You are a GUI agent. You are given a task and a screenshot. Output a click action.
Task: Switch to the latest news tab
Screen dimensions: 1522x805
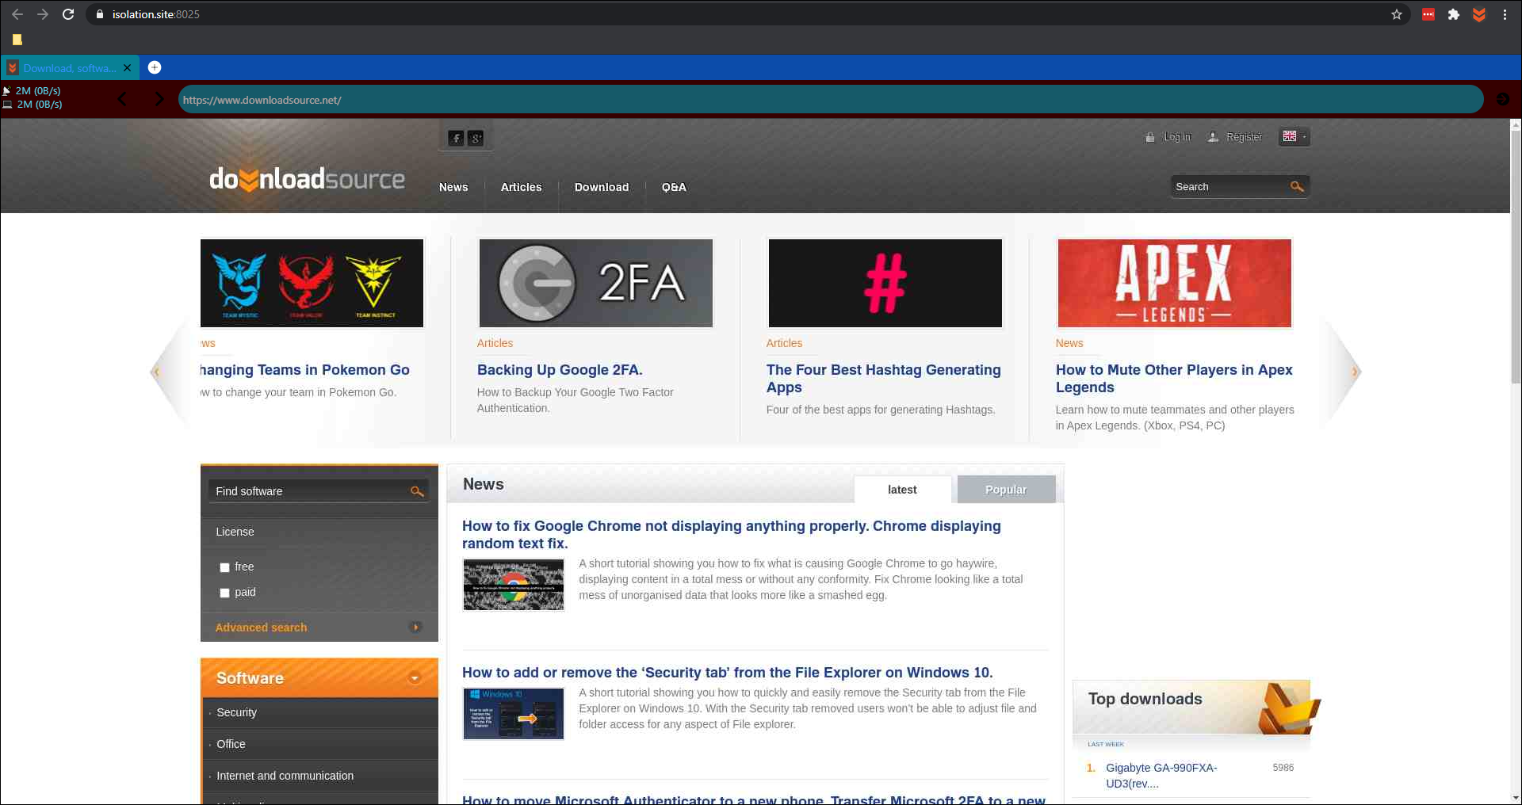click(902, 490)
